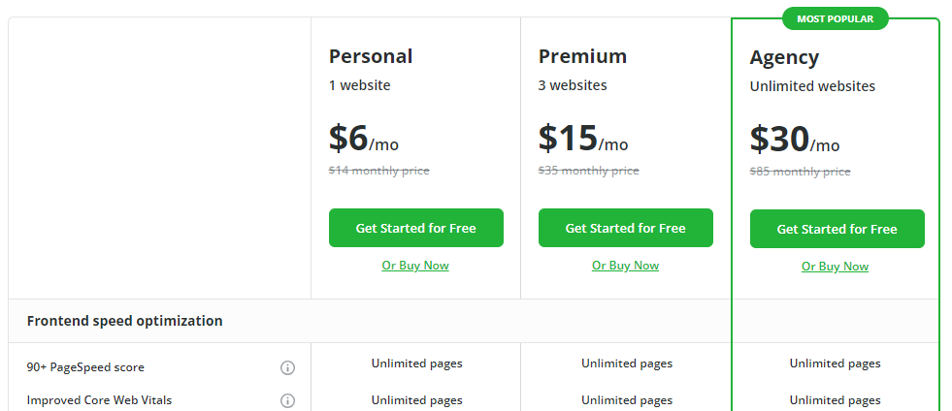Click the MOST POPULAR badge

835,18
